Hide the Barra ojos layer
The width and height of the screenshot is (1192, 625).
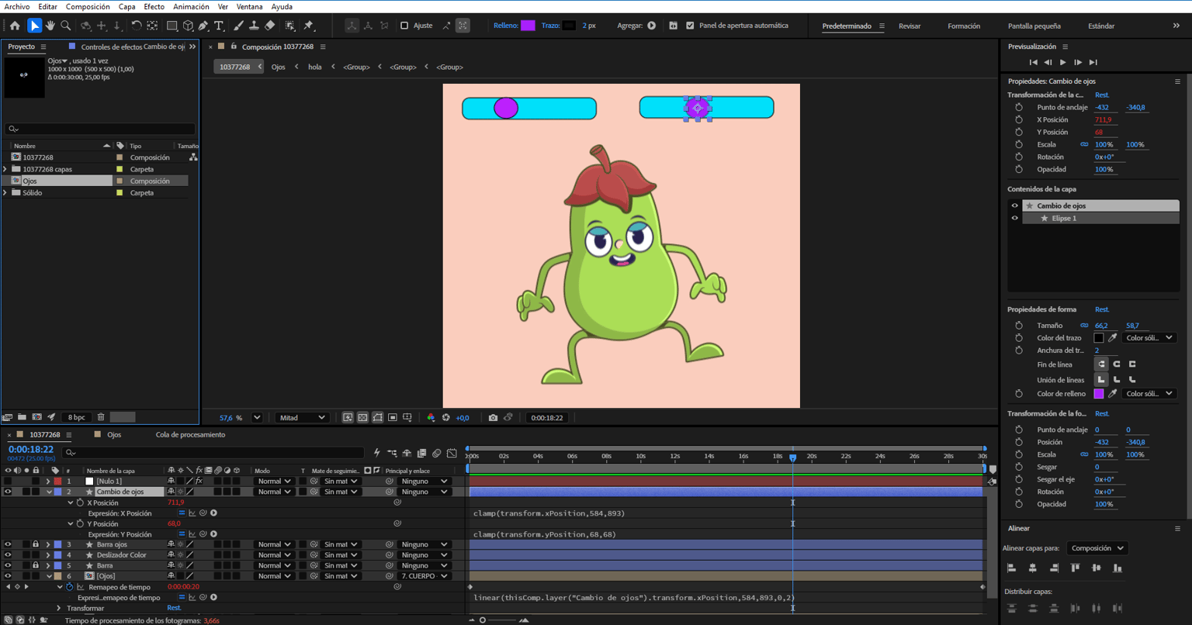8,544
